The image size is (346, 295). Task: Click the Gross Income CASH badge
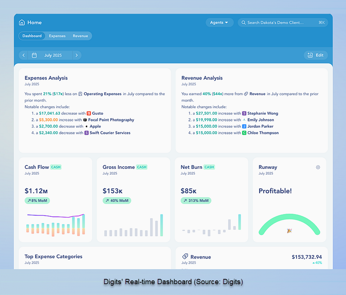click(142, 167)
